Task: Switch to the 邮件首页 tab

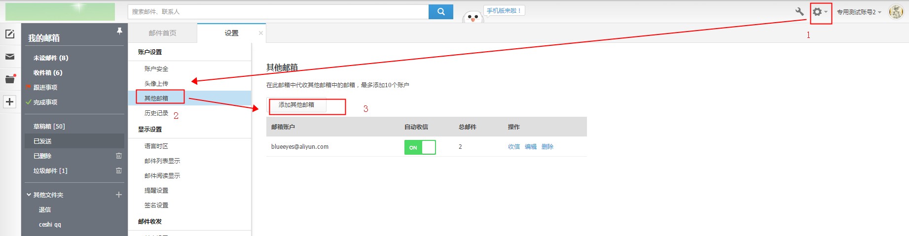Action: pyautogui.click(x=162, y=33)
